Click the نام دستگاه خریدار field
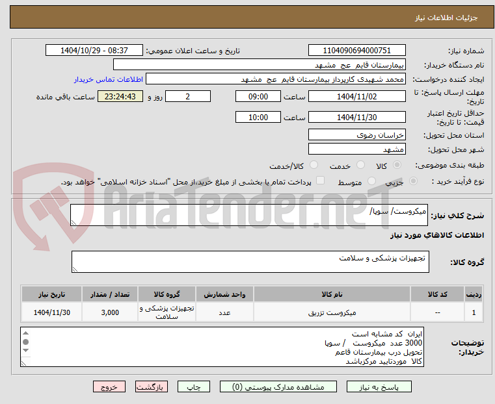Image resolution: width=495 pixels, height=404 pixels. pos(259,65)
